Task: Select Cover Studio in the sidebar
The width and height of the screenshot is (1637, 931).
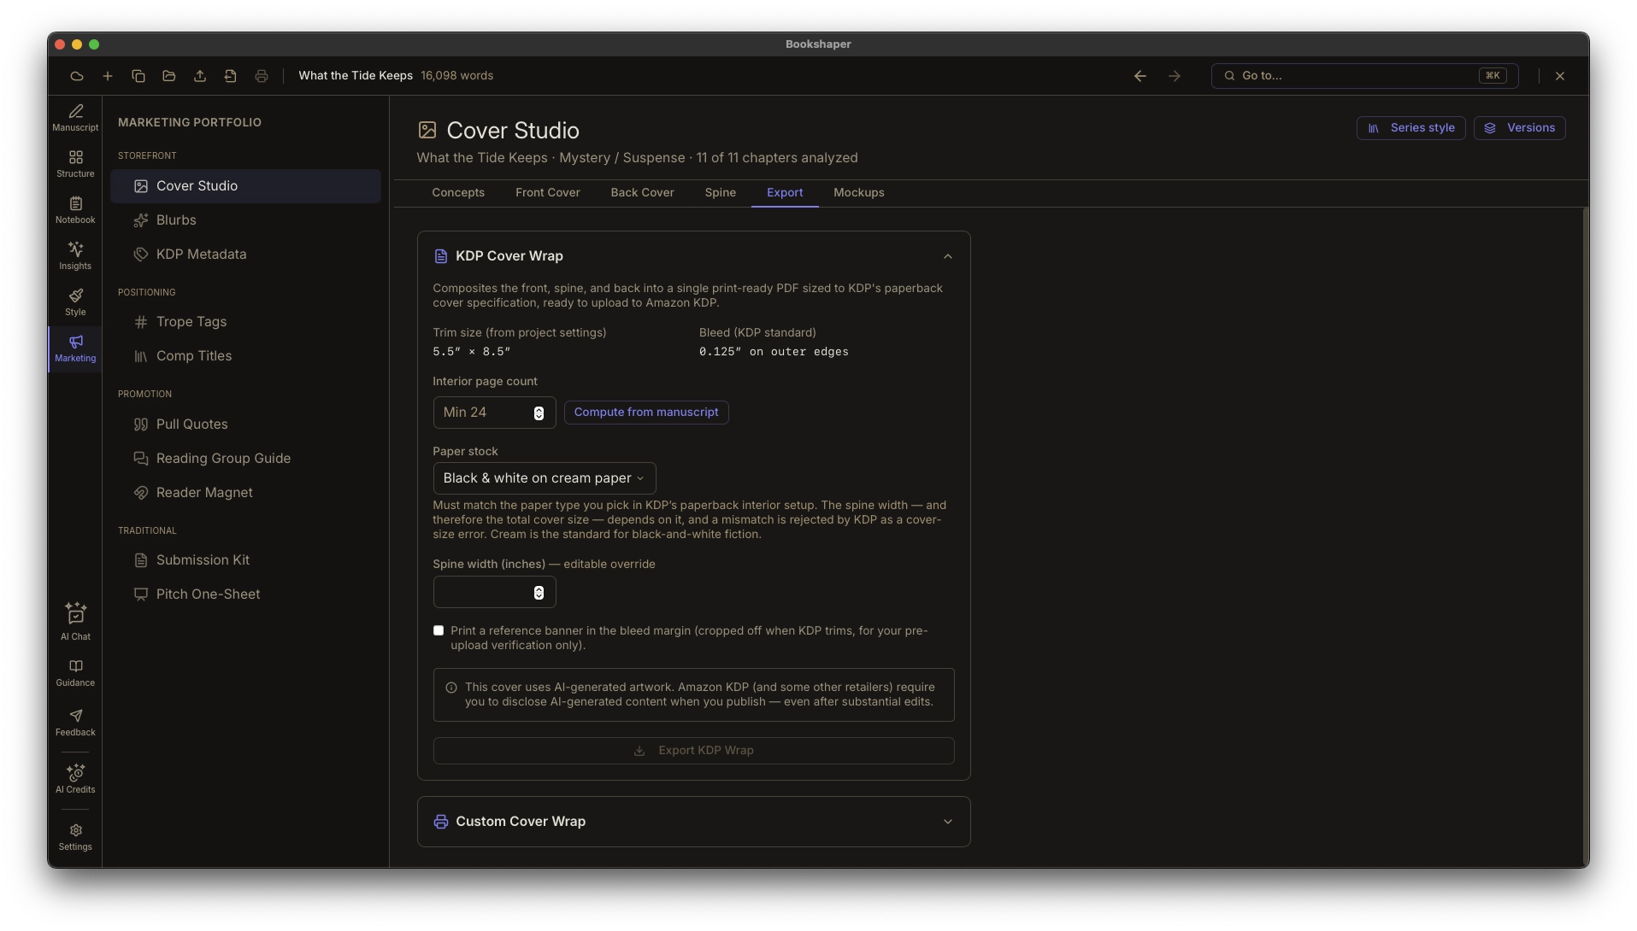Action: (245, 186)
